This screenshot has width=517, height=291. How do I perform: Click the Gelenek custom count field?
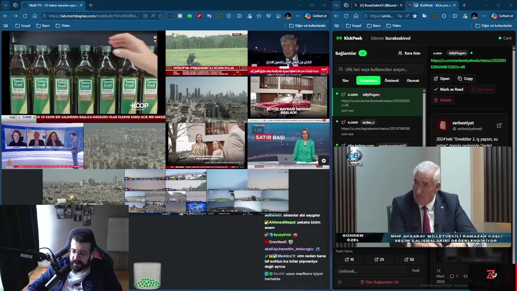point(371,271)
